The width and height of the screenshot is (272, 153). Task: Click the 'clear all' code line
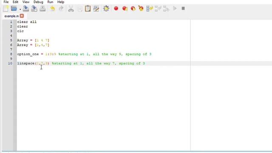pos(27,22)
